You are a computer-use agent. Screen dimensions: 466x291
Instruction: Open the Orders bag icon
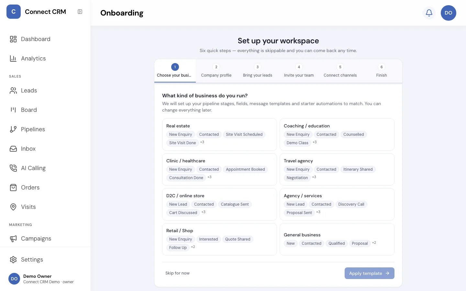pyautogui.click(x=13, y=188)
